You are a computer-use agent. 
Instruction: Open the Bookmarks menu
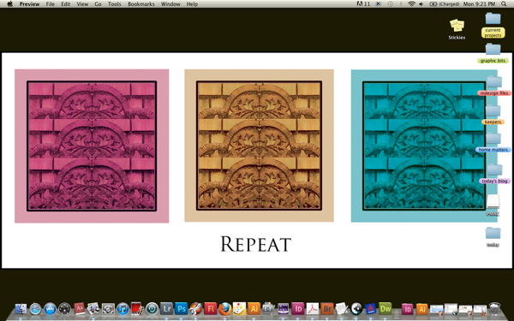point(141,4)
